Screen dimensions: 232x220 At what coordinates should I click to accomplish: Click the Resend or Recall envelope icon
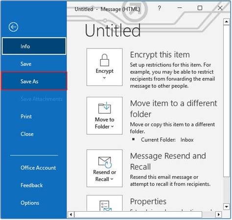(105, 162)
